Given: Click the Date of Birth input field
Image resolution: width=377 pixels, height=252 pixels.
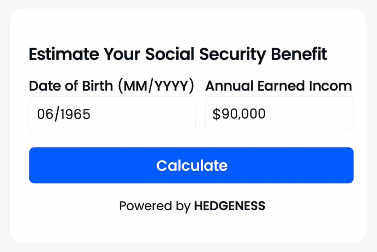Looking at the screenshot, I should [112, 114].
